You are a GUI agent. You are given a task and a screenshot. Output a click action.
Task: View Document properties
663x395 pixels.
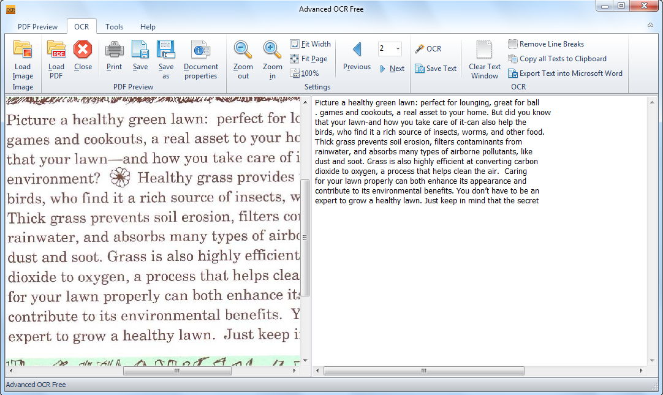(x=201, y=59)
